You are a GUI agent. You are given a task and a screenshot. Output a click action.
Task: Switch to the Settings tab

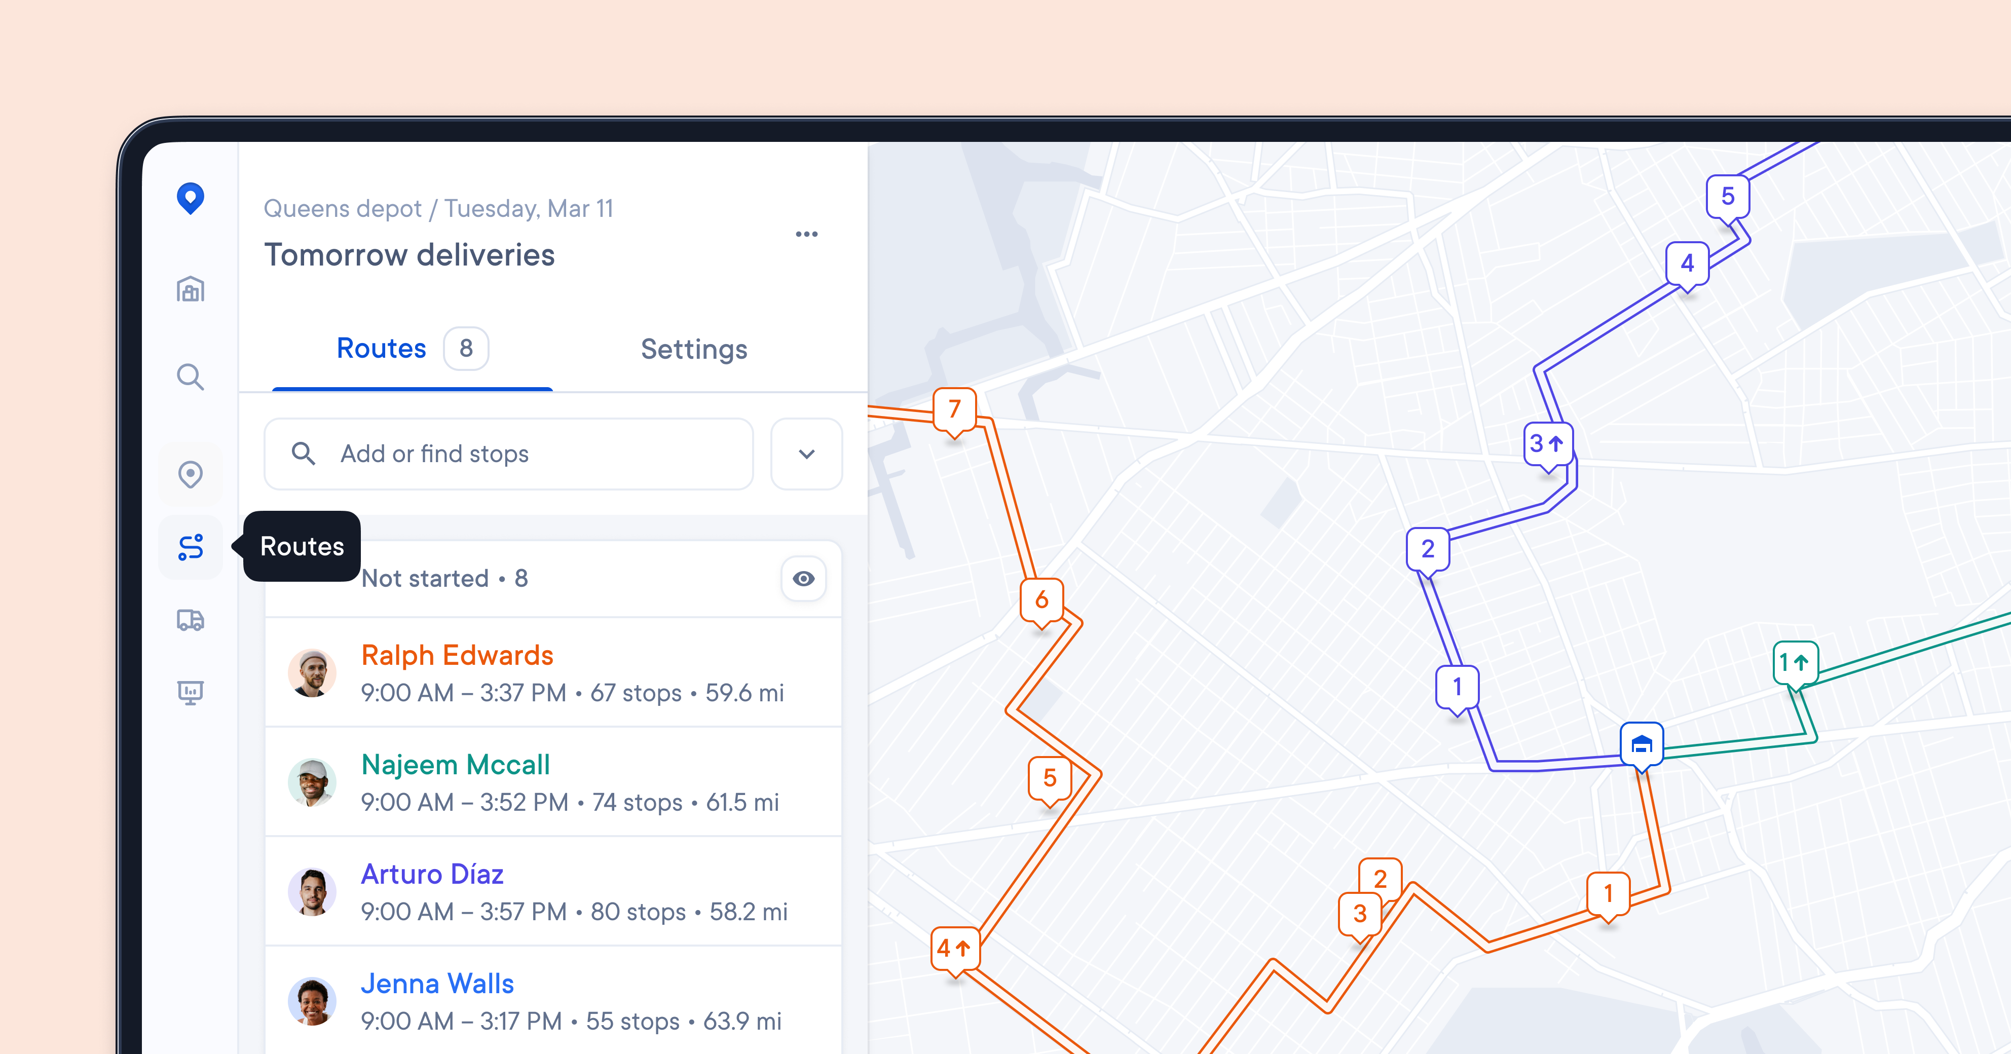click(694, 349)
